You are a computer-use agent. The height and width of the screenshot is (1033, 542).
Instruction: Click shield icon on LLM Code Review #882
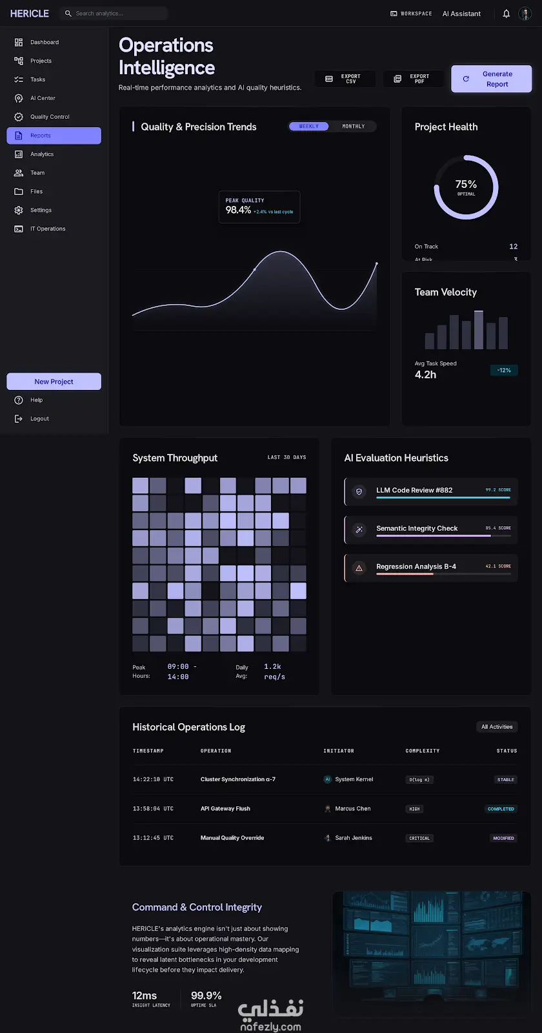(359, 492)
